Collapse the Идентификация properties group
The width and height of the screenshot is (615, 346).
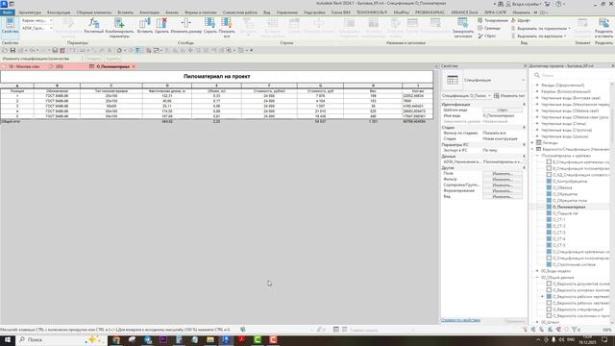(524, 105)
